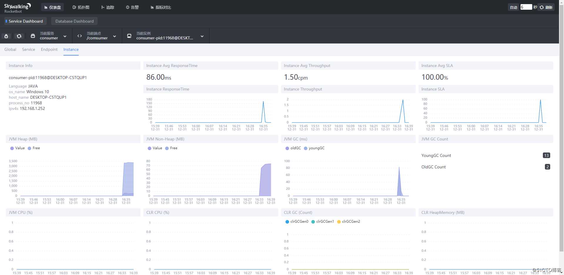564x275 pixels.
Task: Click the ipv4s 192.168.1.252 entry
Action: tap(27, 108)
